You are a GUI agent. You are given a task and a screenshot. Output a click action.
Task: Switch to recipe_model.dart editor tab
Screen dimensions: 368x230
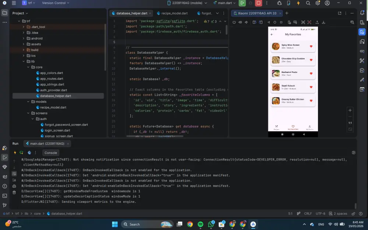tap(172, 13)
